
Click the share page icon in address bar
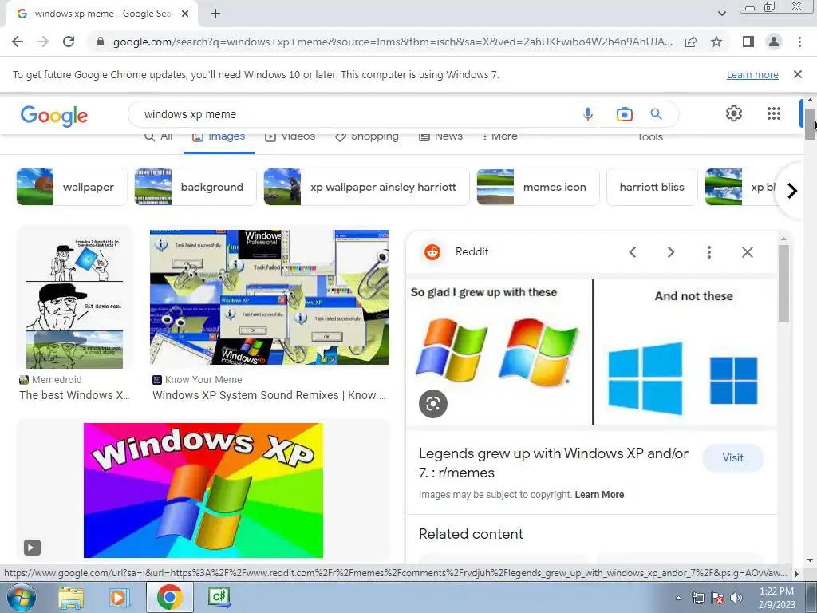point(691,42)
